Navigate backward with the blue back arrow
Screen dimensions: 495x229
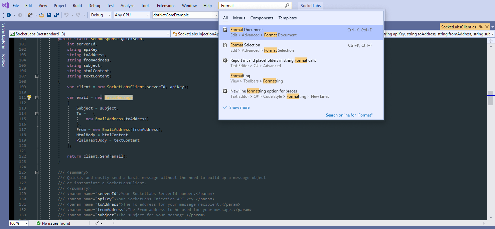click(x=8, y=15)
